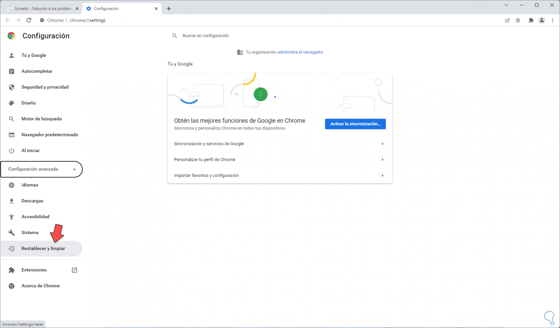Bookmark this page with the star icon
The image size is (560, 328).
518,20
